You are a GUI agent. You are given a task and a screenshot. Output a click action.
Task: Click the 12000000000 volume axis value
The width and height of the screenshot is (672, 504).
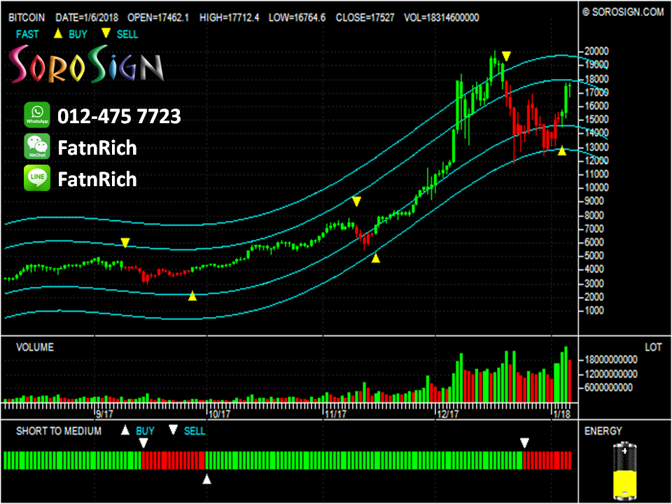click(610, 374)
